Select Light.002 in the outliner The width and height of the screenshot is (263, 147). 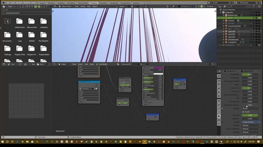click(x=231, y=34)
